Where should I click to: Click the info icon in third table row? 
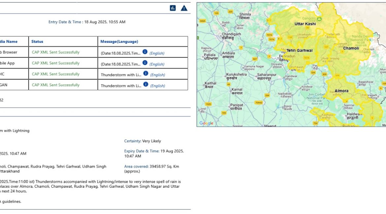click(145, 73)
